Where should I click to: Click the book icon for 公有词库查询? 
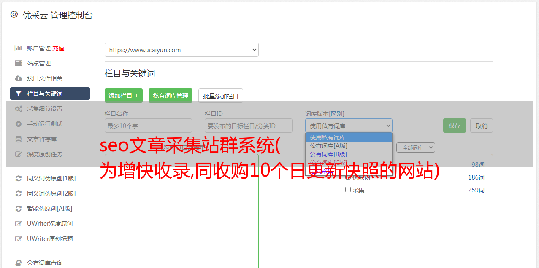click(x=19, y=263)
